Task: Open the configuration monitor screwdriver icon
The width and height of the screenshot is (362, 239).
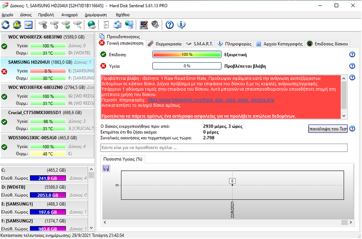Action: point(144,25)
